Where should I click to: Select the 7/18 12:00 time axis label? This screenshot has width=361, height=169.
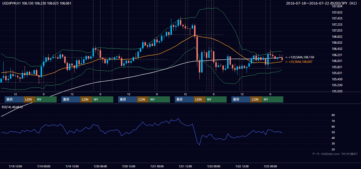coord(16,166)
